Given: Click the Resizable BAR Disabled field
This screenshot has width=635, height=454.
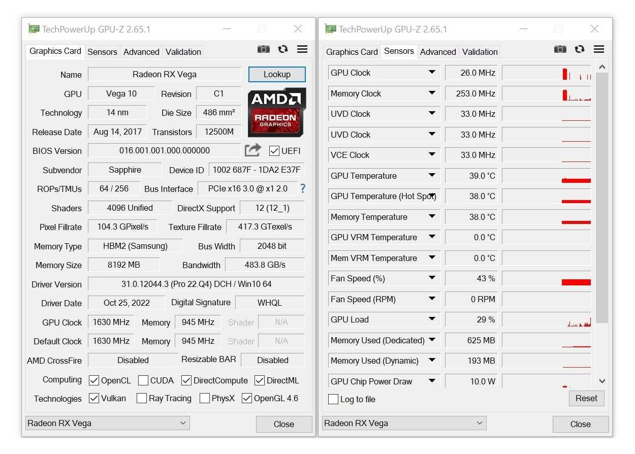Looking at the screenshot, I should 273,360.
